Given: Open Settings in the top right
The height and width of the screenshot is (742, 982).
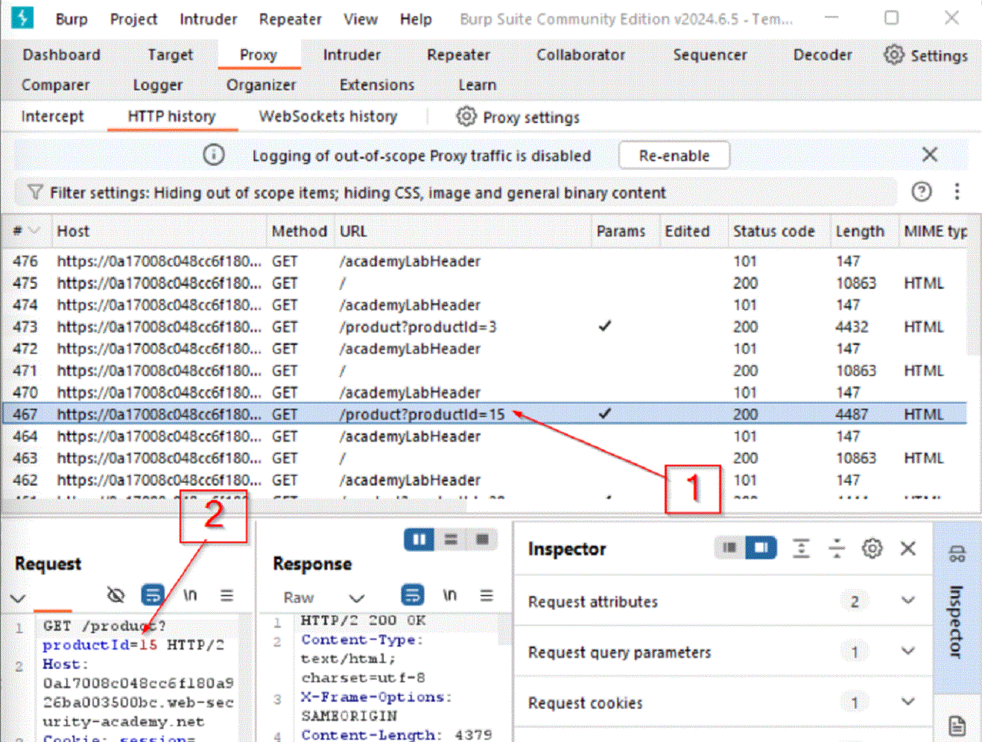Looking at the screenshot, I should tap(926, 55).
